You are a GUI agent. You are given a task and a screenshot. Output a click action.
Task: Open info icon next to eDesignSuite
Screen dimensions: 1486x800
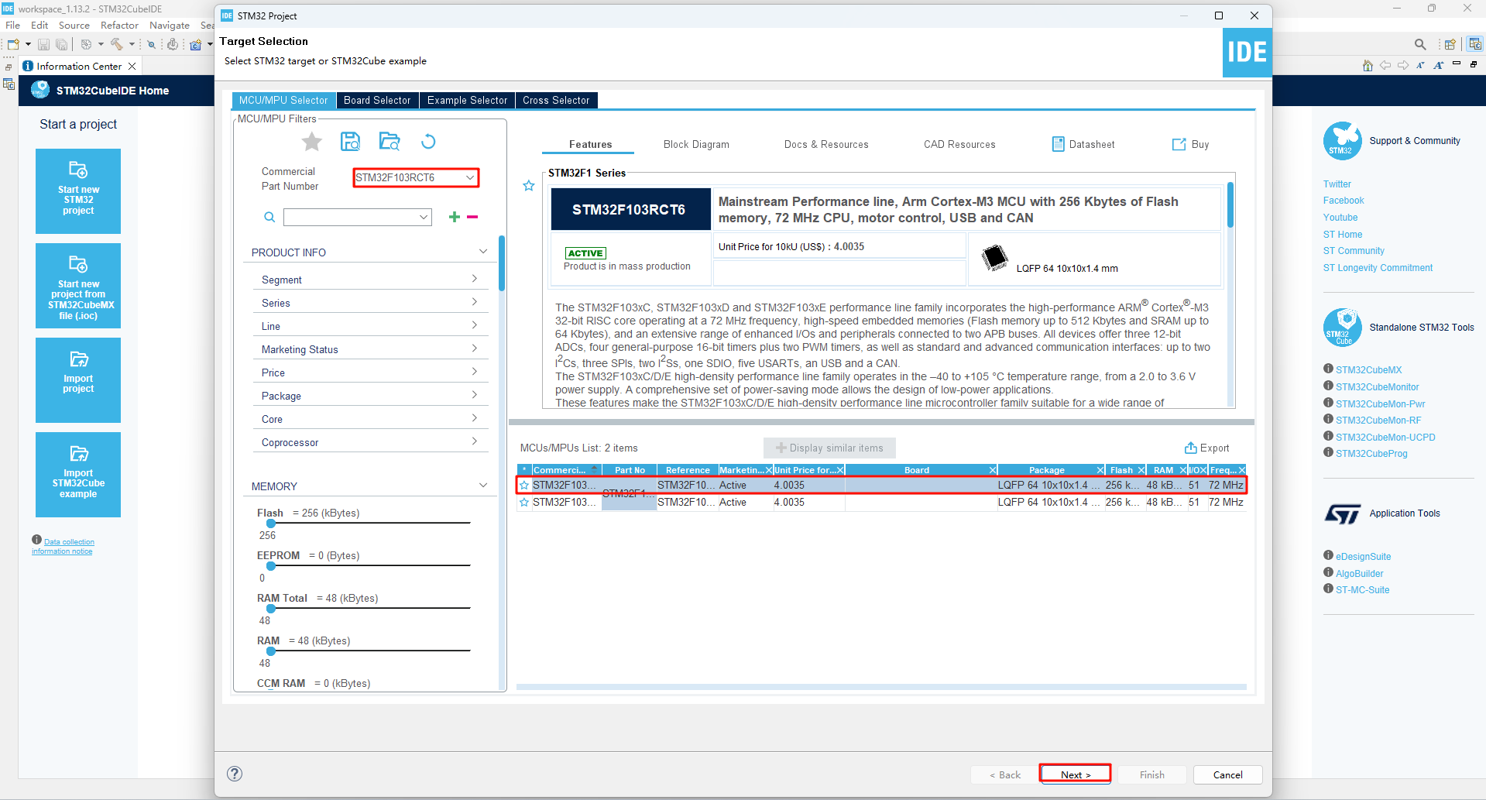[x=1328, y=555]
